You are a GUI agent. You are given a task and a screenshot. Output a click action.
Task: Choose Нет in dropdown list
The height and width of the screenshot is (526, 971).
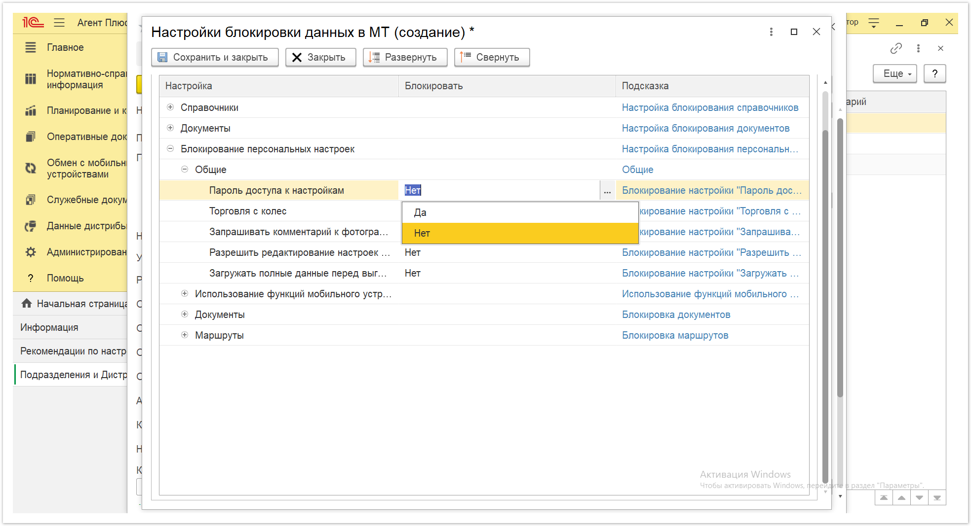coord(520,233)
